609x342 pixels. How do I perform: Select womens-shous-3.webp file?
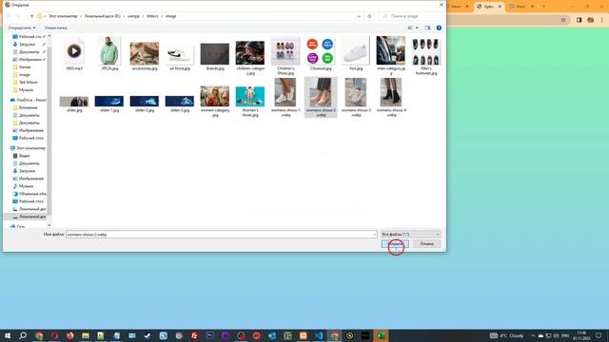[356, 97]
